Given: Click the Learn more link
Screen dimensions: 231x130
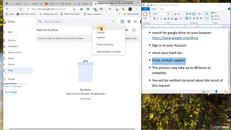Looking at the screenshot, I should click(86, 99).
